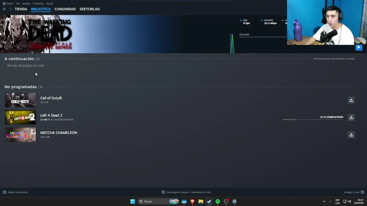Click the Pausada download progress bar
This screenshot has width=367, height=206.
[x=263, y=37]
